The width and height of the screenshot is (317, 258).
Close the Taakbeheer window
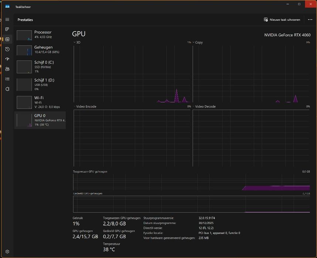point(311,4)
